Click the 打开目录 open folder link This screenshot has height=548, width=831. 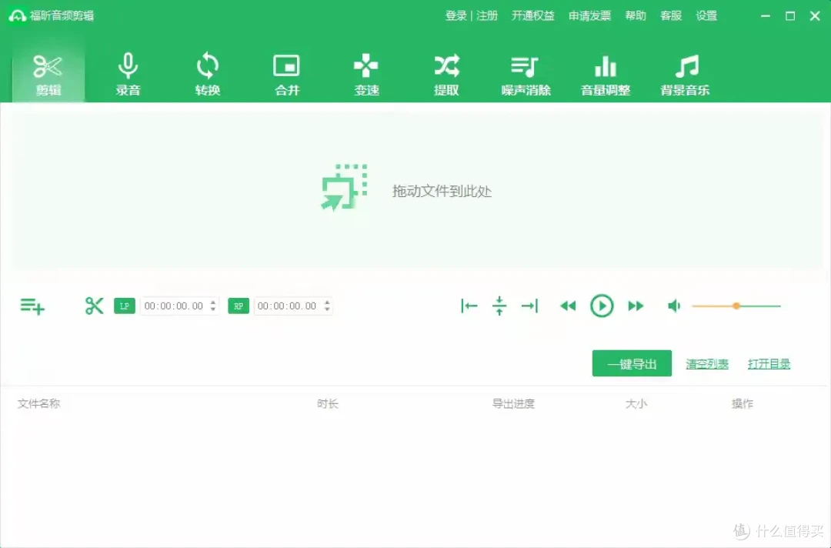tap(769, 364)
